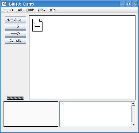Screen dimensions: 139x133
Task: Click the striped virtual machine work indicator
Action: pos(15,98)
